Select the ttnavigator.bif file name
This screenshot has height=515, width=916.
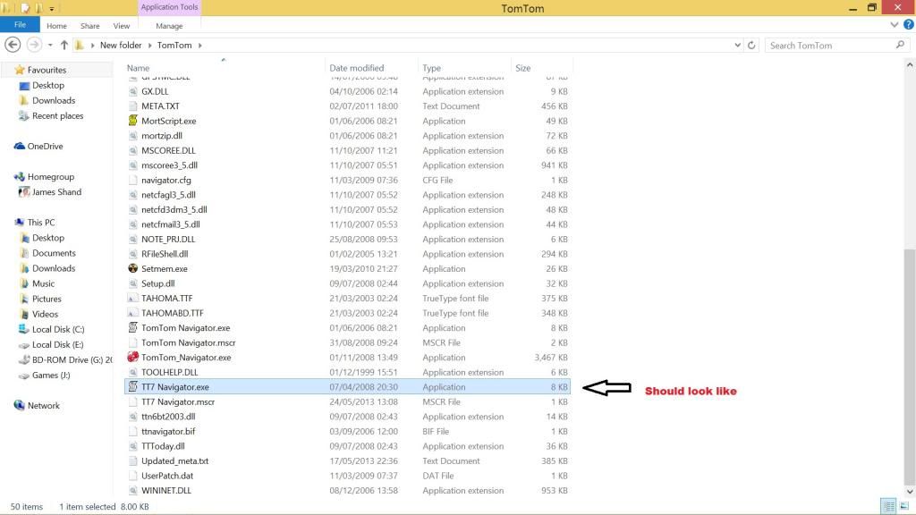coord(168,431)
